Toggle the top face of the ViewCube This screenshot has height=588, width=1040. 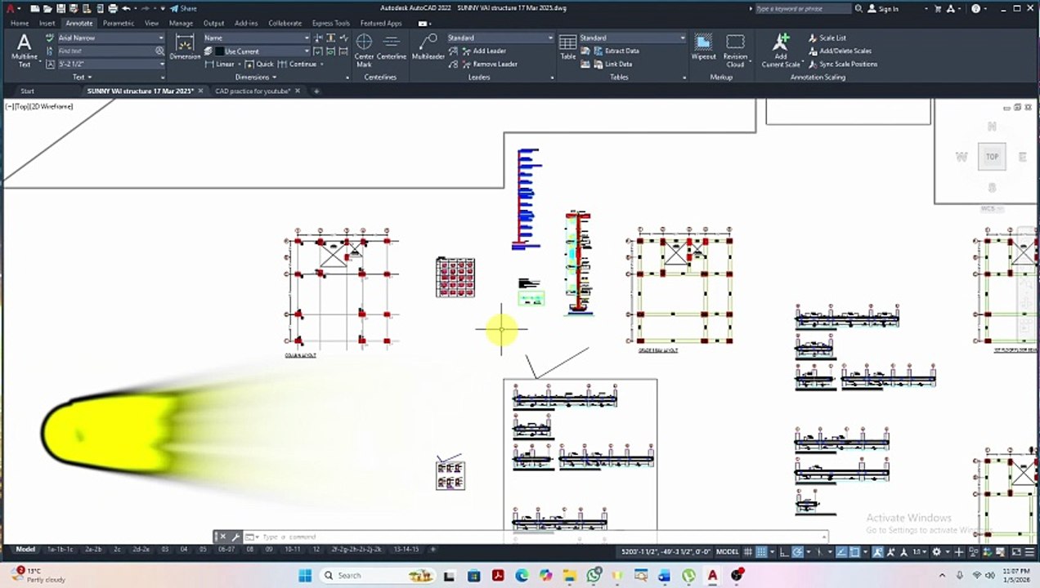992,157
